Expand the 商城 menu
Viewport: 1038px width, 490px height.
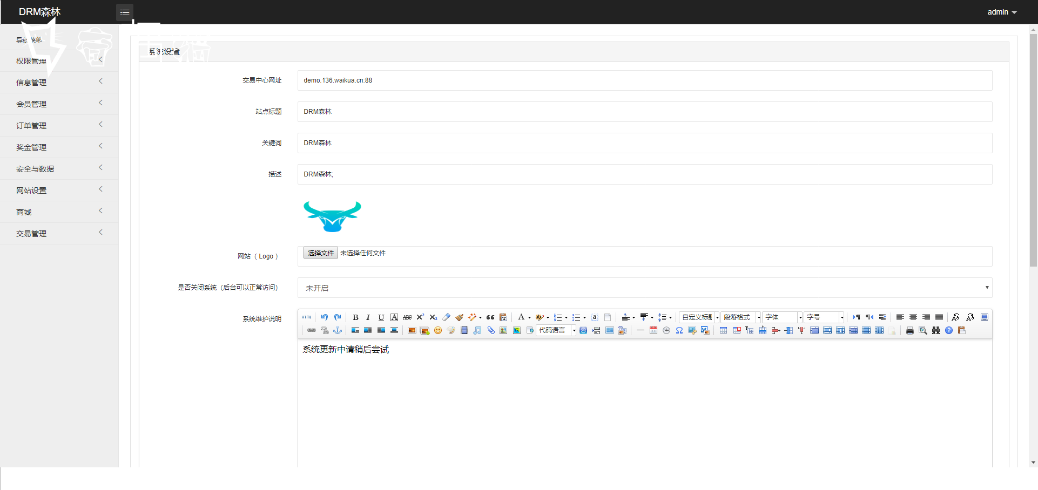59,212
